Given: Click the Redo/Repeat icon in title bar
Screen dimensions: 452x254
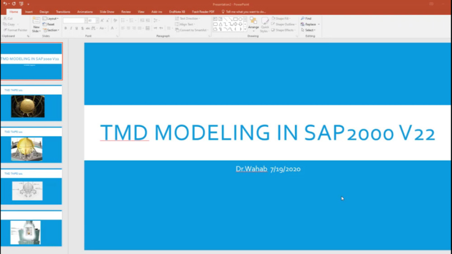Looking at the screenshot, I should [14, 4].
